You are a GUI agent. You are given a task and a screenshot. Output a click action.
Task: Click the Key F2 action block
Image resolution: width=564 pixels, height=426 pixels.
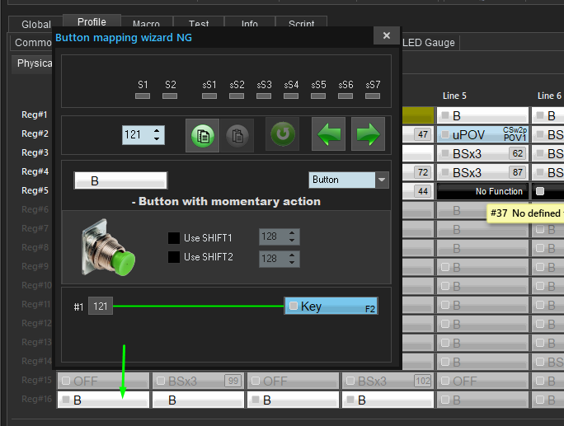(x=331, y=307)
